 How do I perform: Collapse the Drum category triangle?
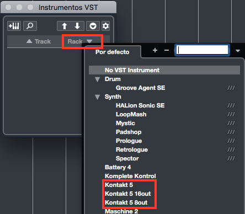(97, 79)
